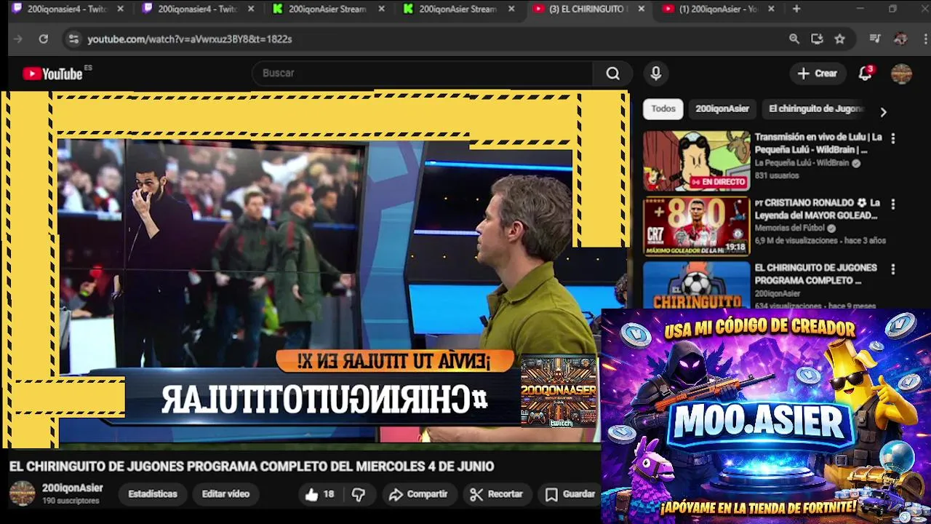Select the 200iqonAsier filter chip

click(722, 109)
